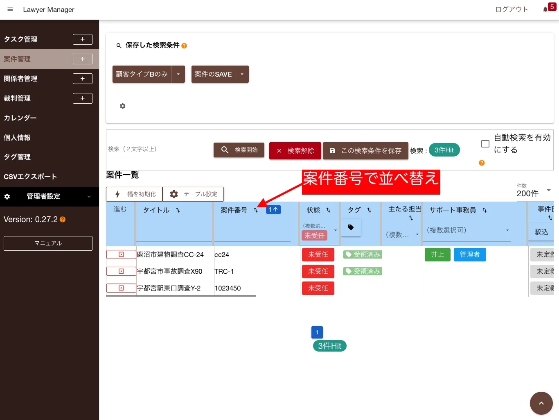Open help icon beside 保存した検索条件

click(x=184, y=46)
